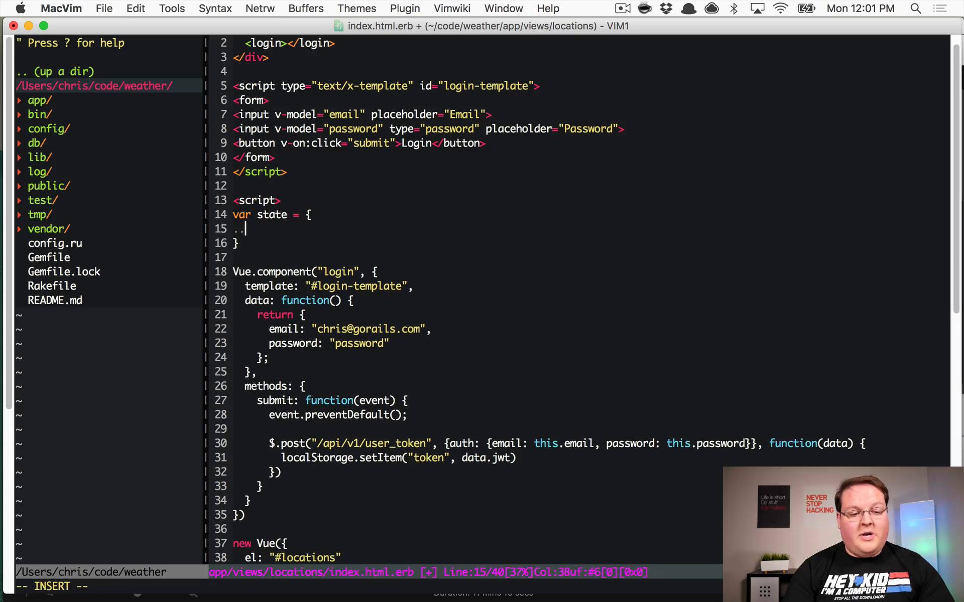
Task: Expand the vendor/ folder arrow
Action: pos(19,229)
